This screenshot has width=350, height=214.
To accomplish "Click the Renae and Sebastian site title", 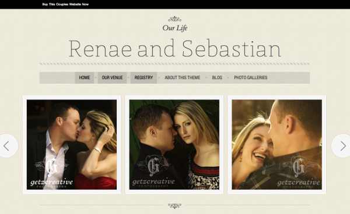I will pos(175,49).
